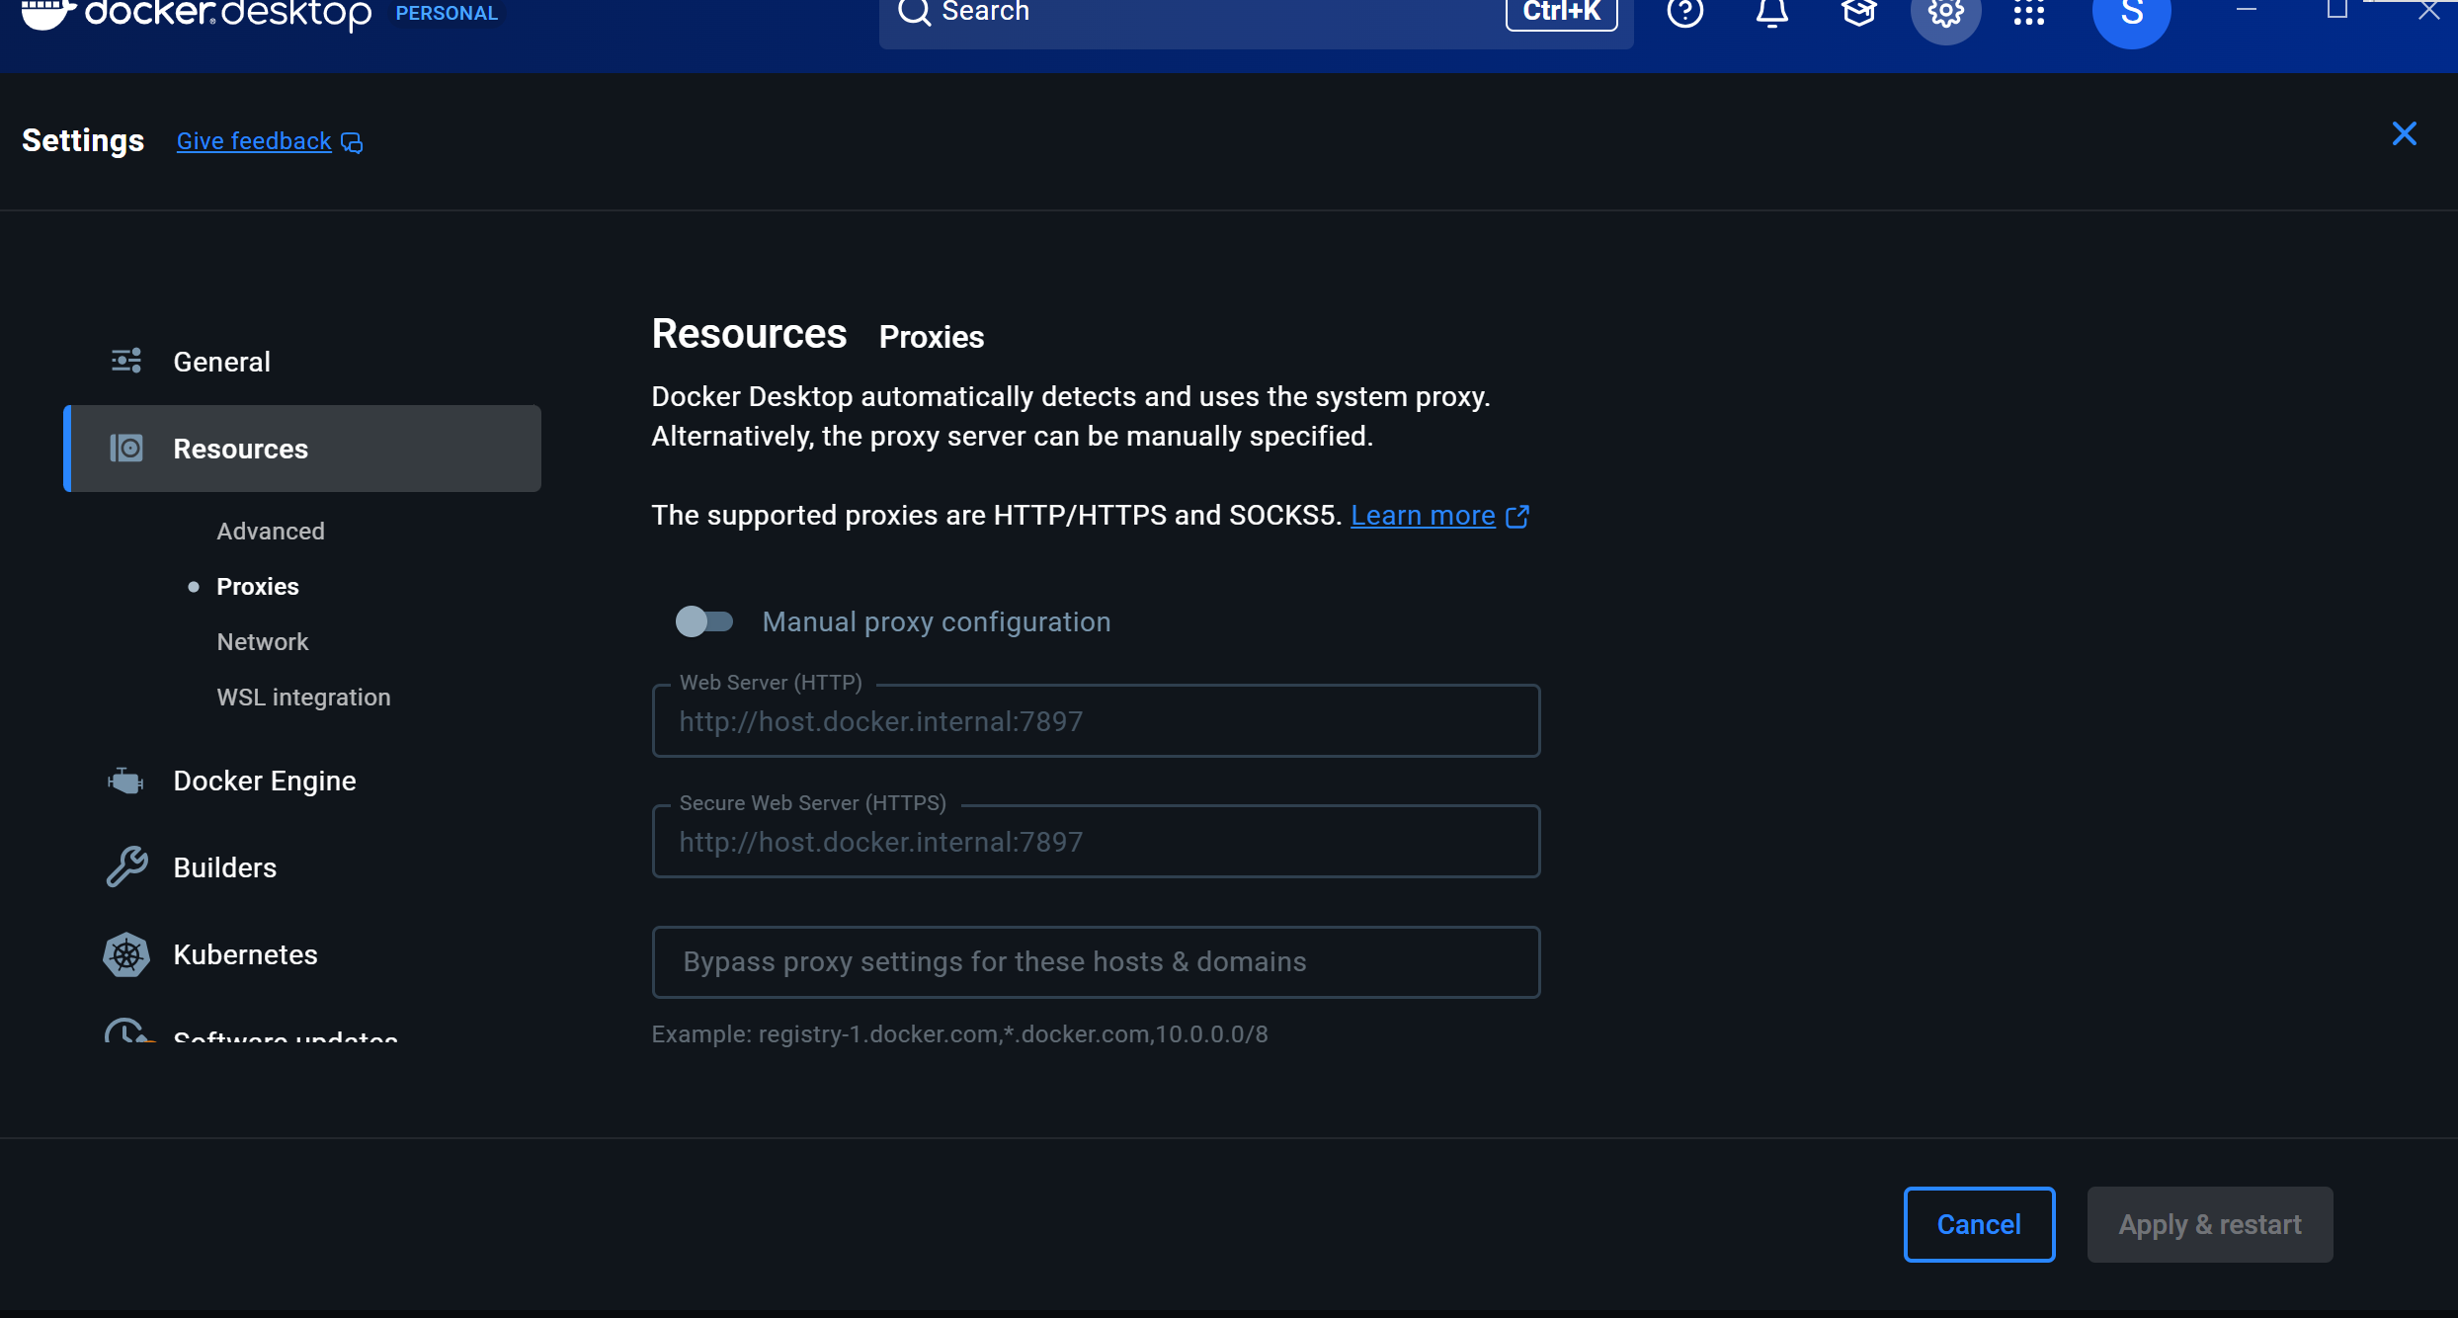Click the Docker whale logo
The image size is (2458, 1318).
47,14
